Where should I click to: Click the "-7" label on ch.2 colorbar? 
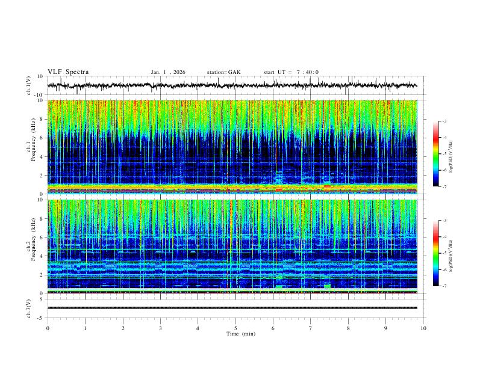tap(444, 286)
